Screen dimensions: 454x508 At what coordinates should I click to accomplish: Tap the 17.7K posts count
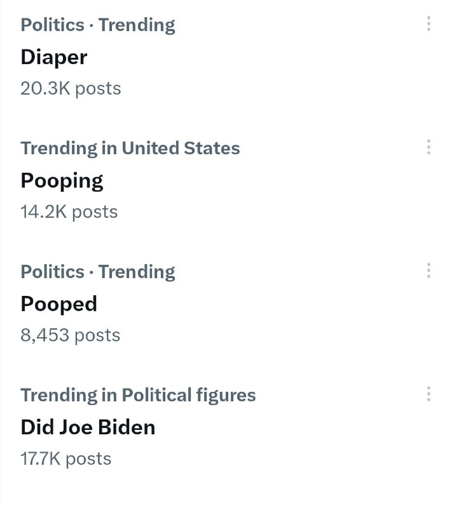(66, 458)
